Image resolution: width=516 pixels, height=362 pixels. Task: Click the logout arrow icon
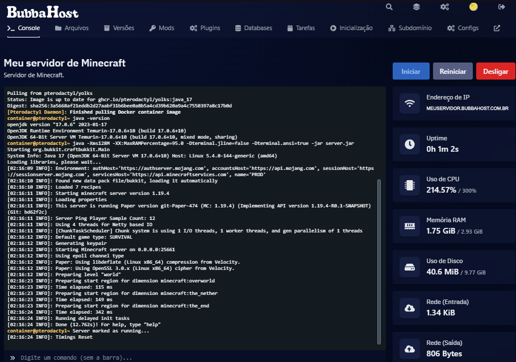coord(501,7)
